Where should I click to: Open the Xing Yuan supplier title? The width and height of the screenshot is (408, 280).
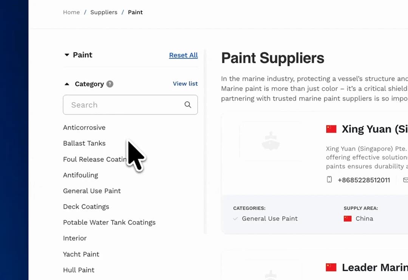(374, 129)
